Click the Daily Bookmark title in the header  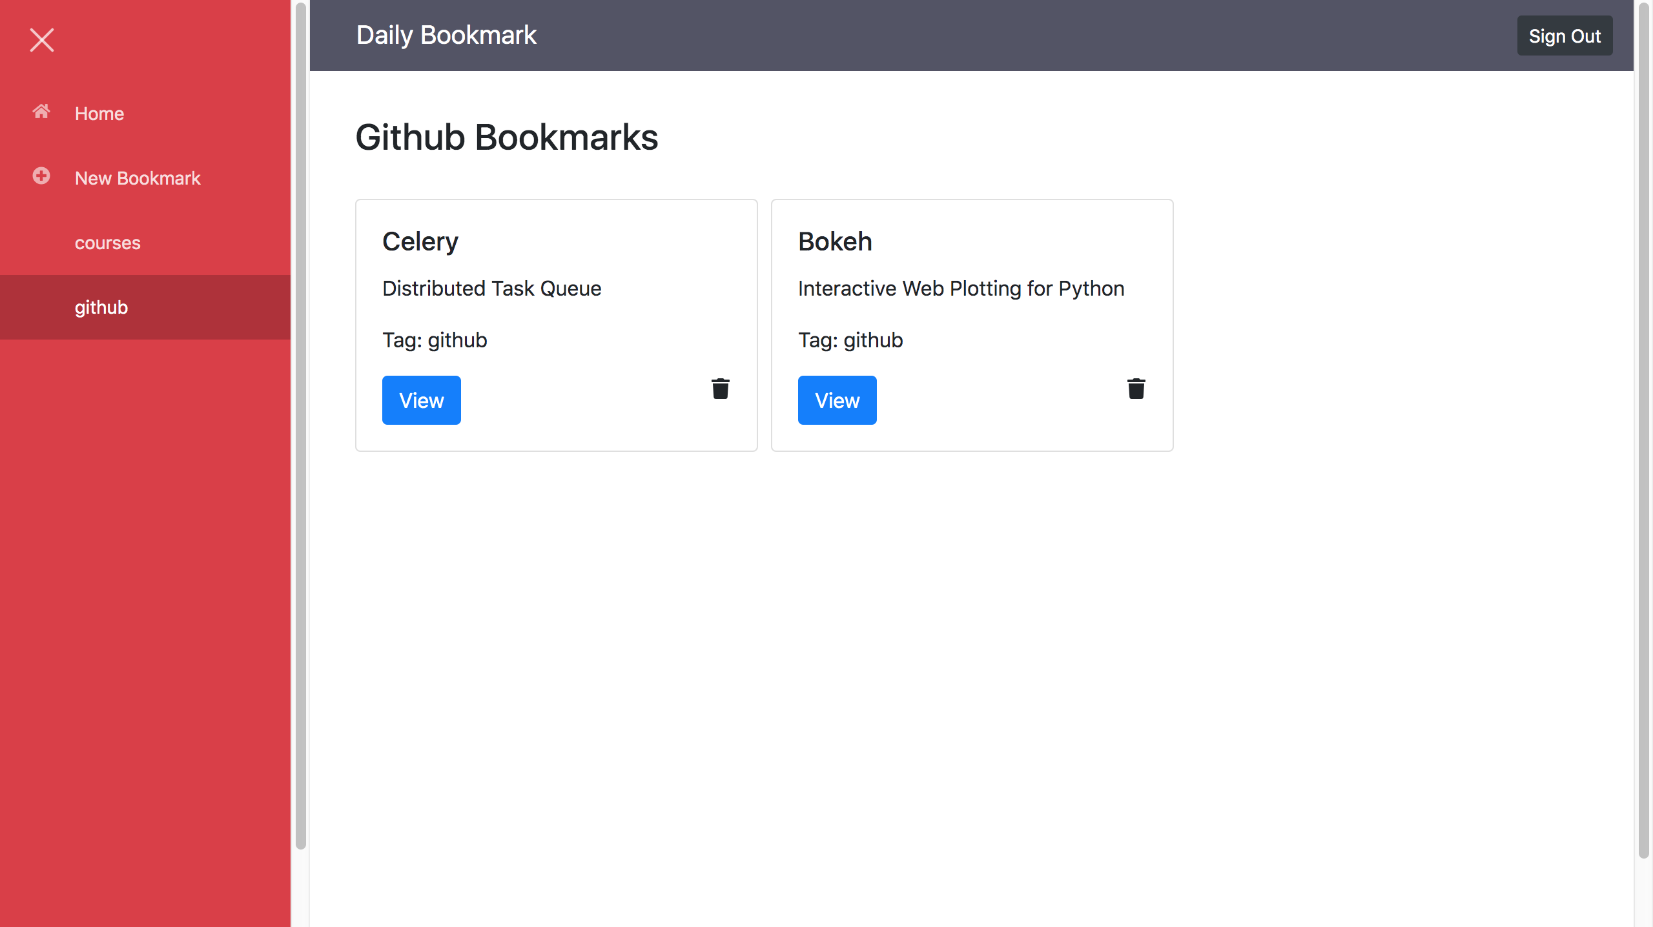pyautogui.click(x=446, y=34)
